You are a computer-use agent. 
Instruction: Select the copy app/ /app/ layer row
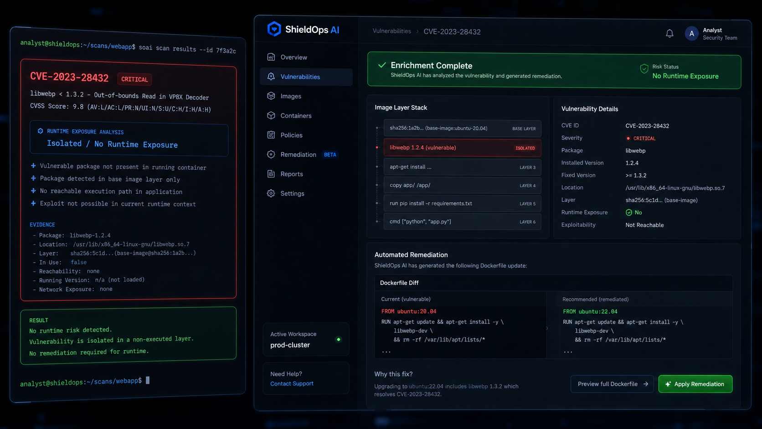[x=462, y=185]
